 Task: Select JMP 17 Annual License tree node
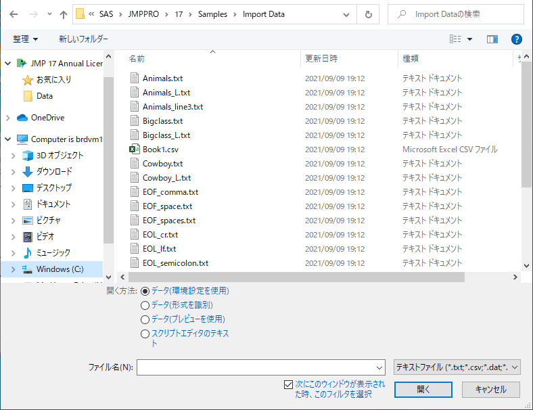[x=66, y=64]
